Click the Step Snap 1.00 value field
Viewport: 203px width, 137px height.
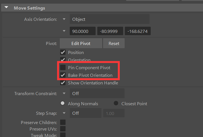(x=114, y=113)
